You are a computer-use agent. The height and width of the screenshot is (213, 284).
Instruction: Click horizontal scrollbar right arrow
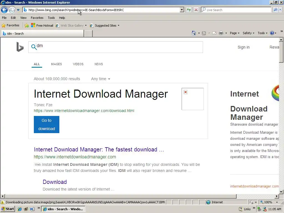point(277,196)
